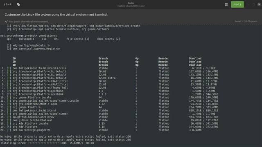Click the 374.0 MB / 373.5 MB value
The image size is (262, 147).
[203, 127]
